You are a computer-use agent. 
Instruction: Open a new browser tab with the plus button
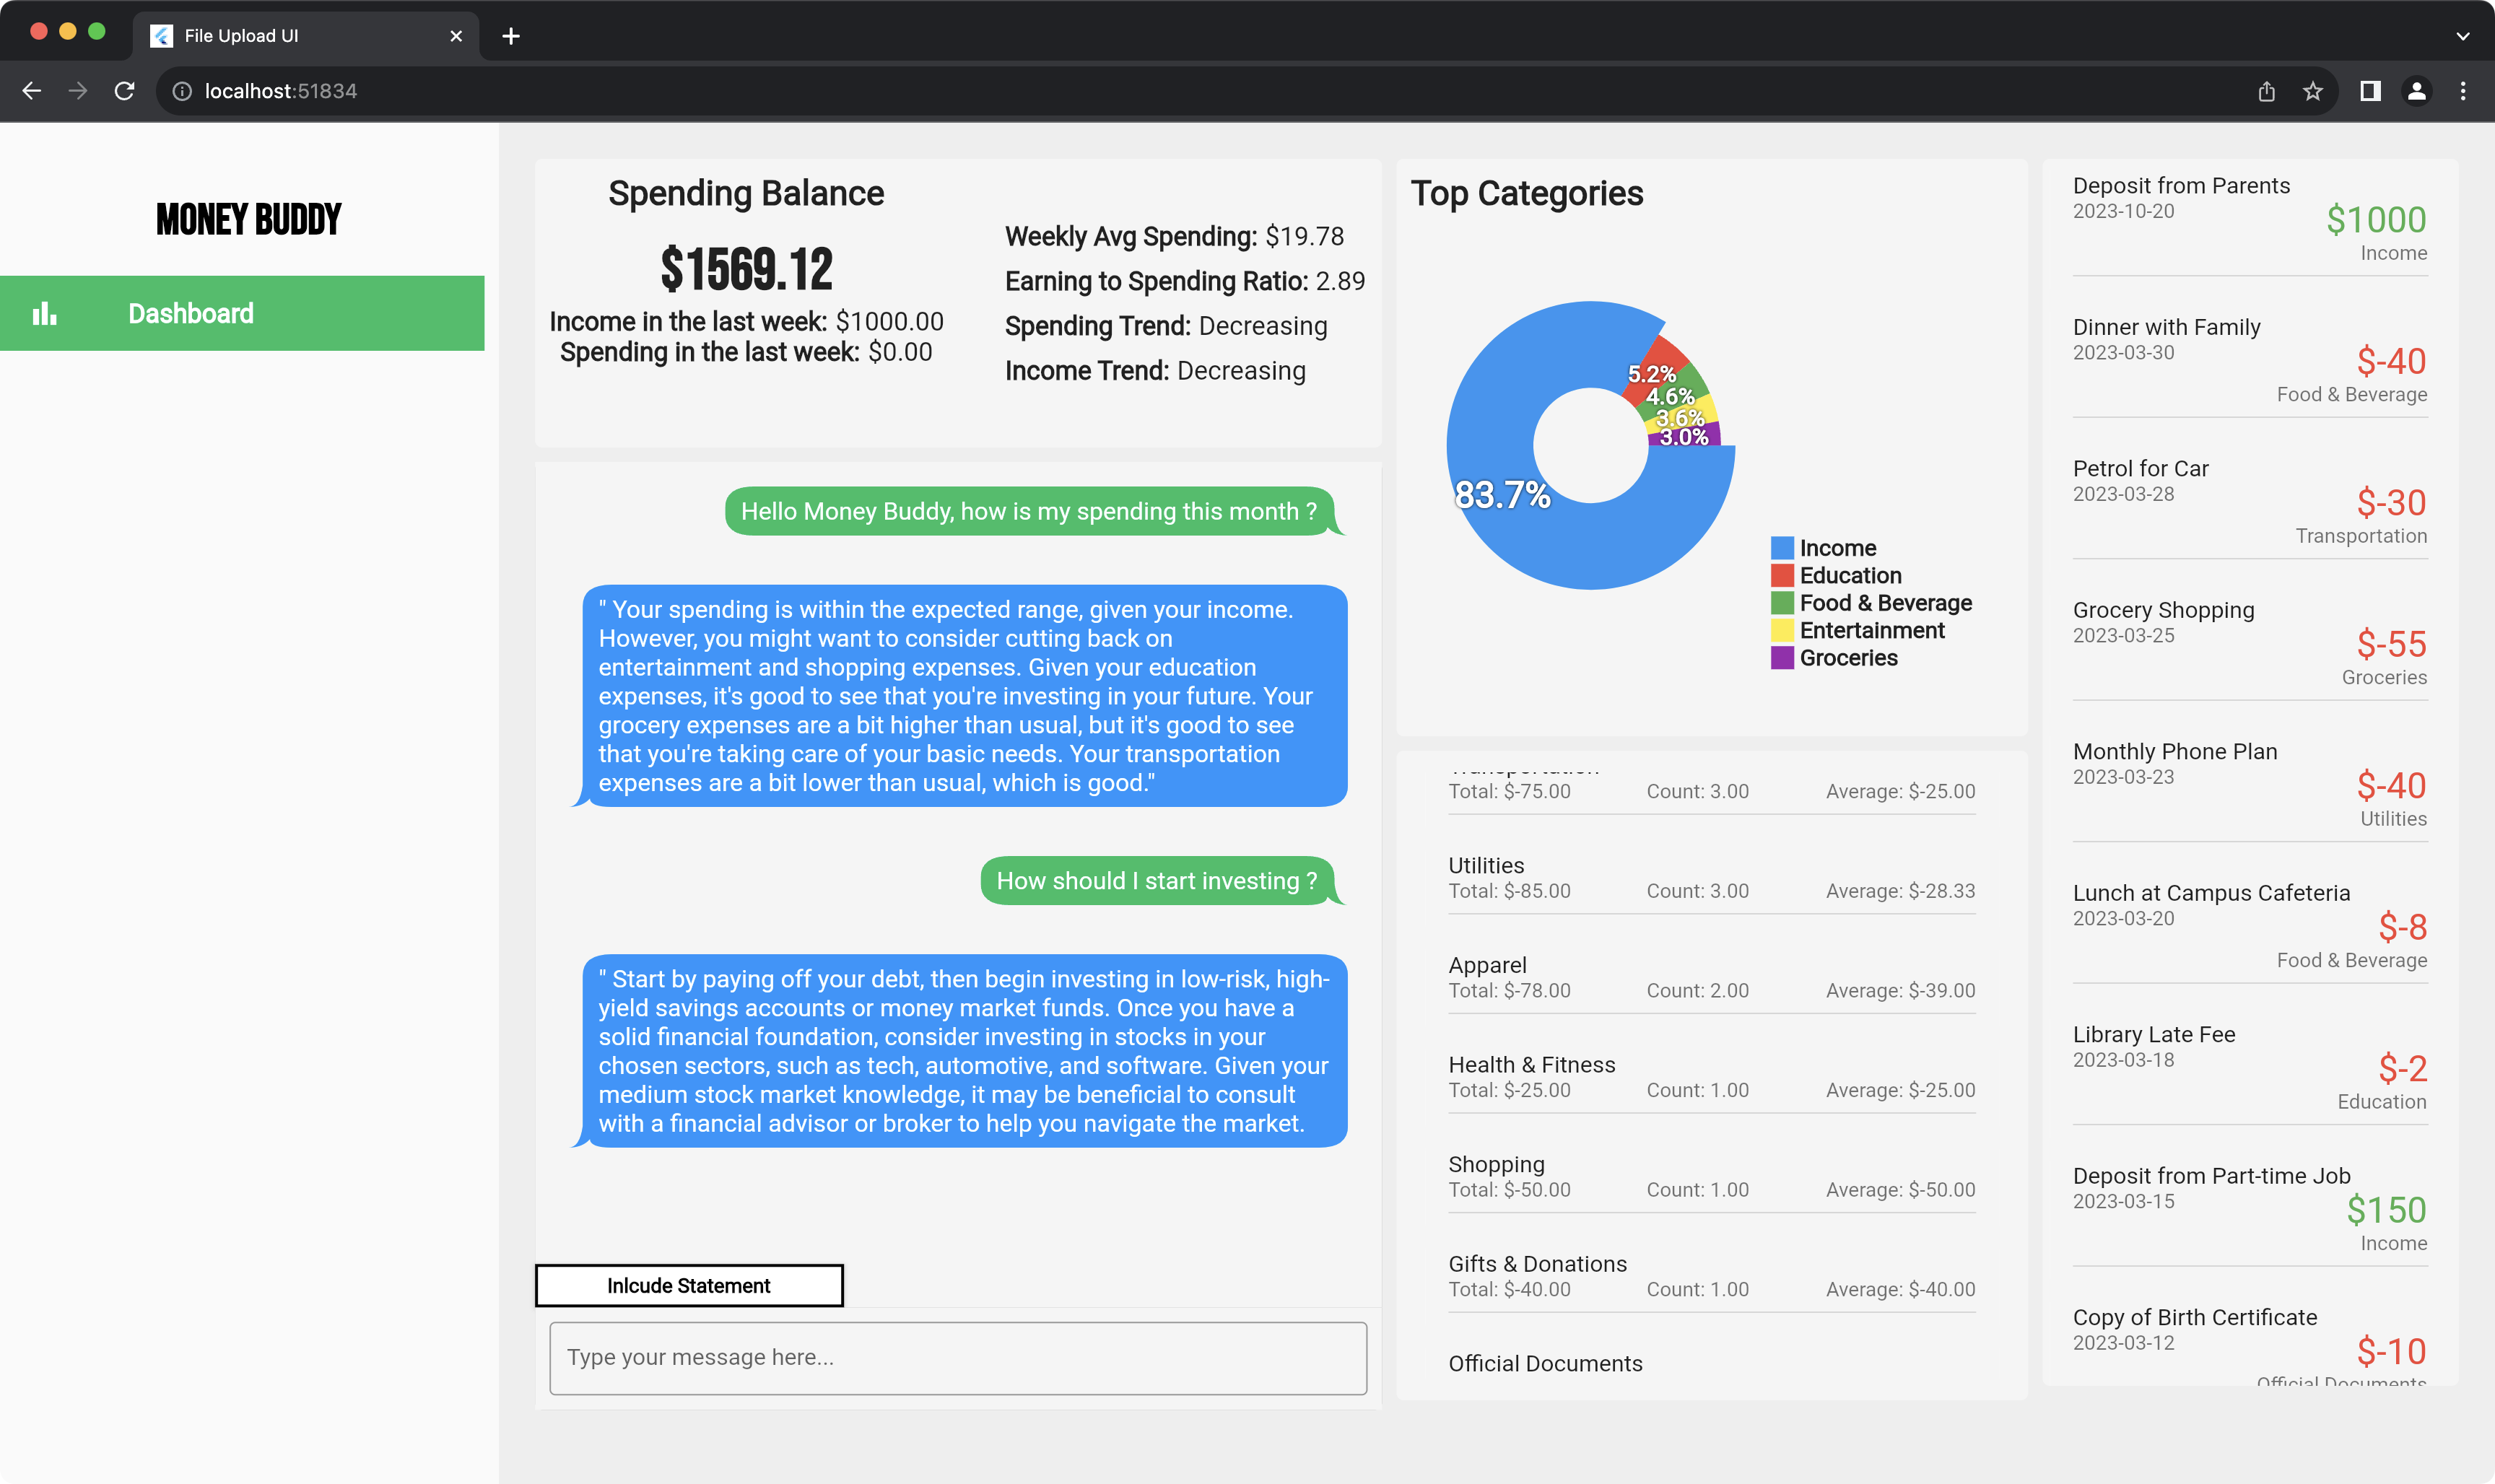click(511, 35)
